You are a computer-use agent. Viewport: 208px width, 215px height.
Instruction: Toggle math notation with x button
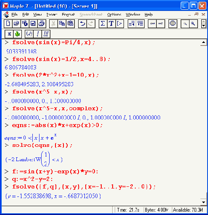[9, 34]
